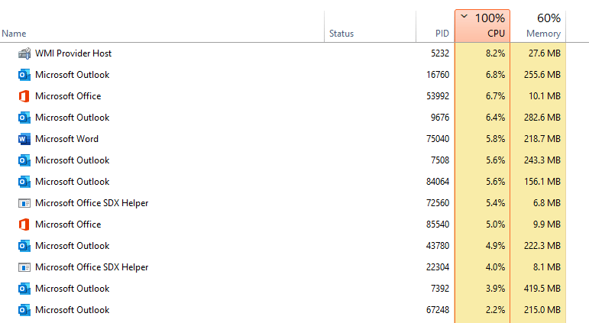Viewport: 589px width, 323px height.
Task: Select Microsoft Office SDX Helper with PID 22304
Action: click(x=92, y=267)
